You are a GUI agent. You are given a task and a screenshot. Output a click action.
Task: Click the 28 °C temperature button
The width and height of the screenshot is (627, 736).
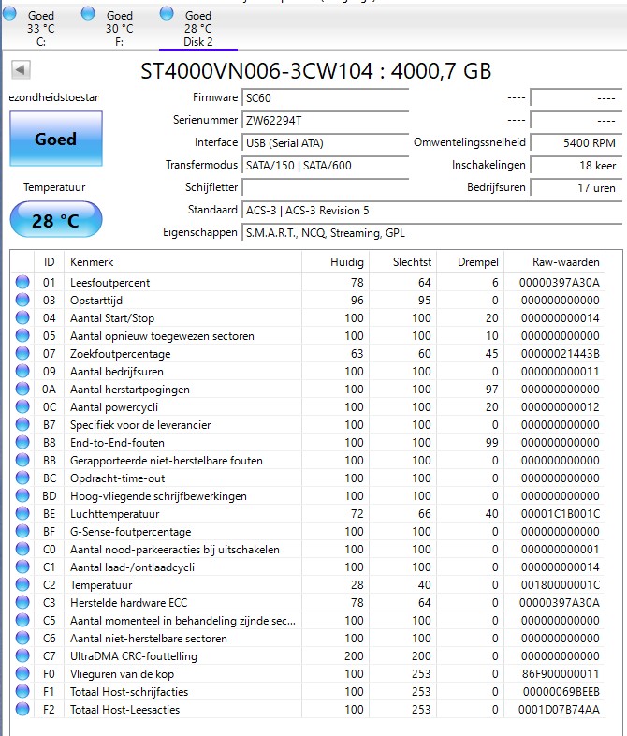56,220
